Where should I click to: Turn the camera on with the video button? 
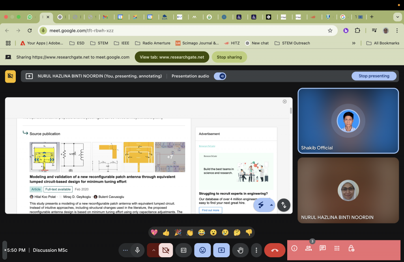pyautogui.click(x=166, y=250)
